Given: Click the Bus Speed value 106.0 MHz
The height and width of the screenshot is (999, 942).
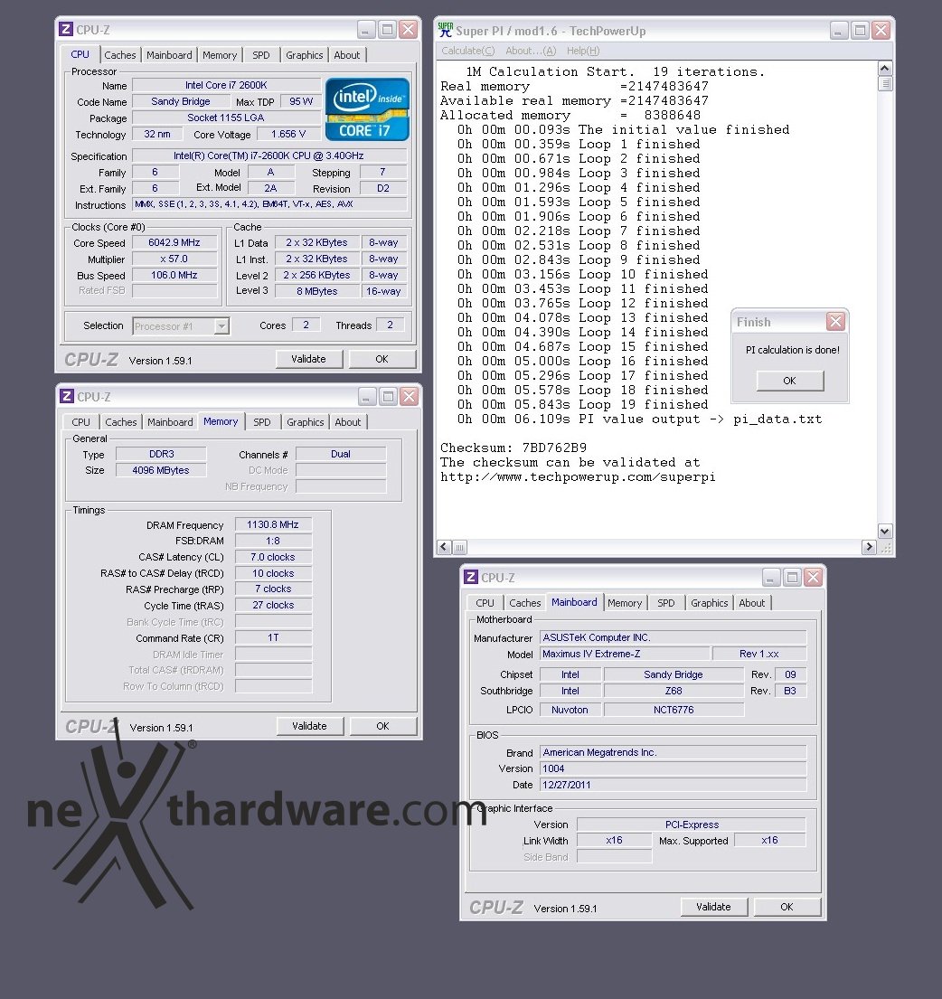Looking at the screenshot, I should tap(174, 275).
